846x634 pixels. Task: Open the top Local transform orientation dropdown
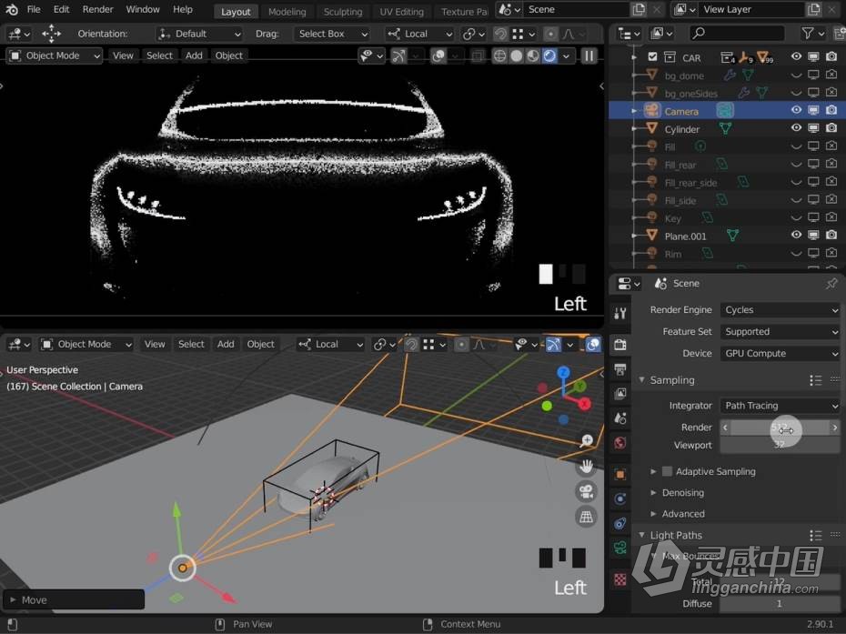point(419,34)
